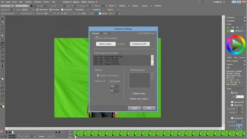Image resolution: width=247 pixels, height=139 pixels.
Task: Open the Mode Default dropdown
Action: tap(28, 10)
